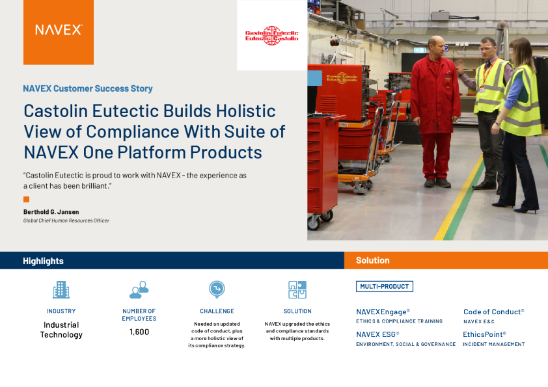Select the NAVEX ESG product name
548x387 pixels.
click(x=377, y=334)
